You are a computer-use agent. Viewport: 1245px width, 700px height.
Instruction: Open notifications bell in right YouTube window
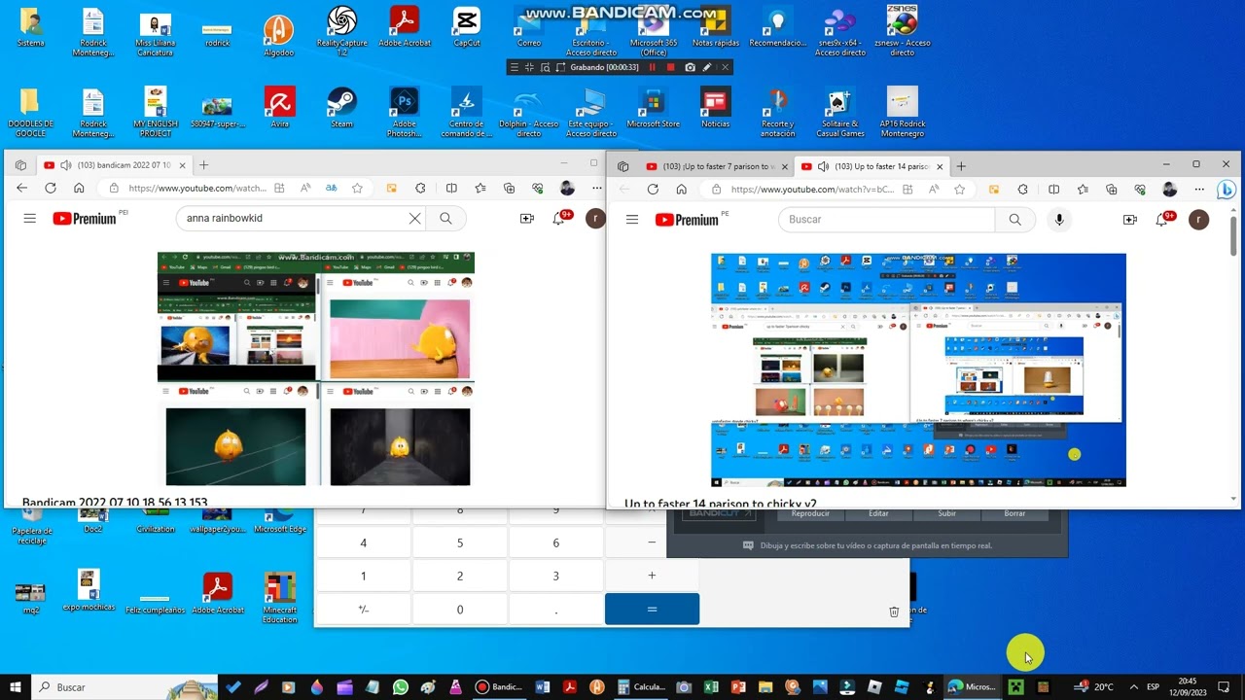pyautogui.click(x=1162, y=220)
